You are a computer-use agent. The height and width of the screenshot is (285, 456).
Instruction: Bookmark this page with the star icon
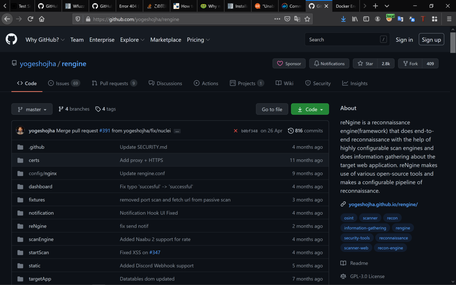(307, 19)
